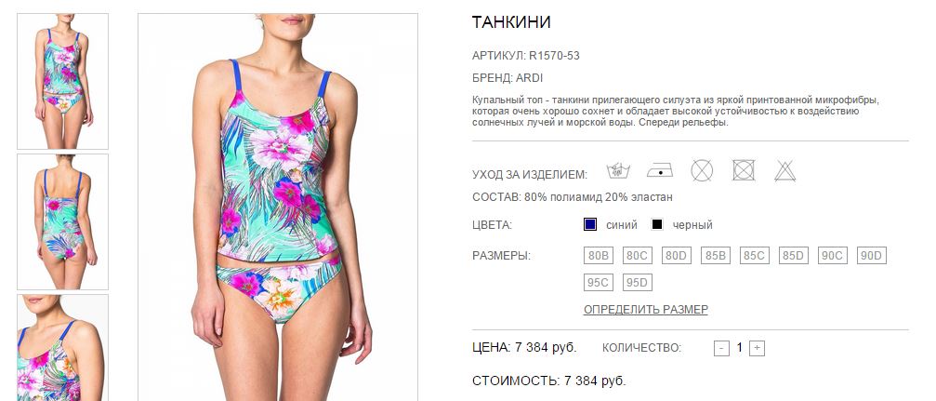The width and height of the screenshot is (936, 401).
Task: Decrease quantity with the minus button
Action: (721, 348)
